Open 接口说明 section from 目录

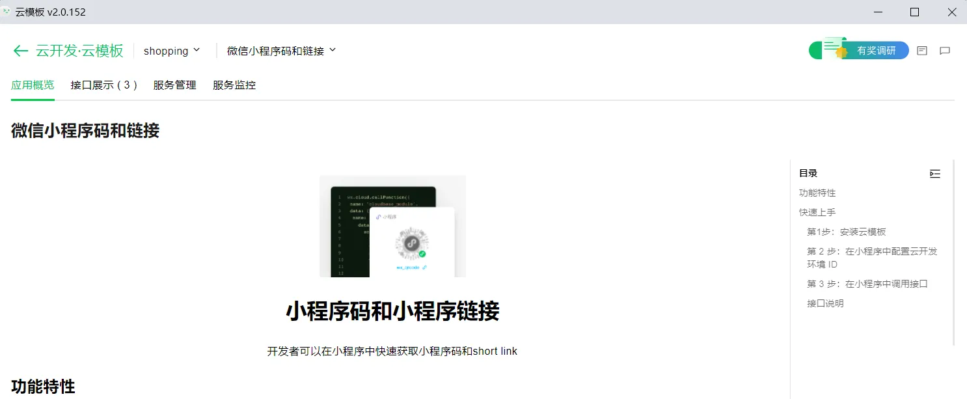[x=825, y=303]
